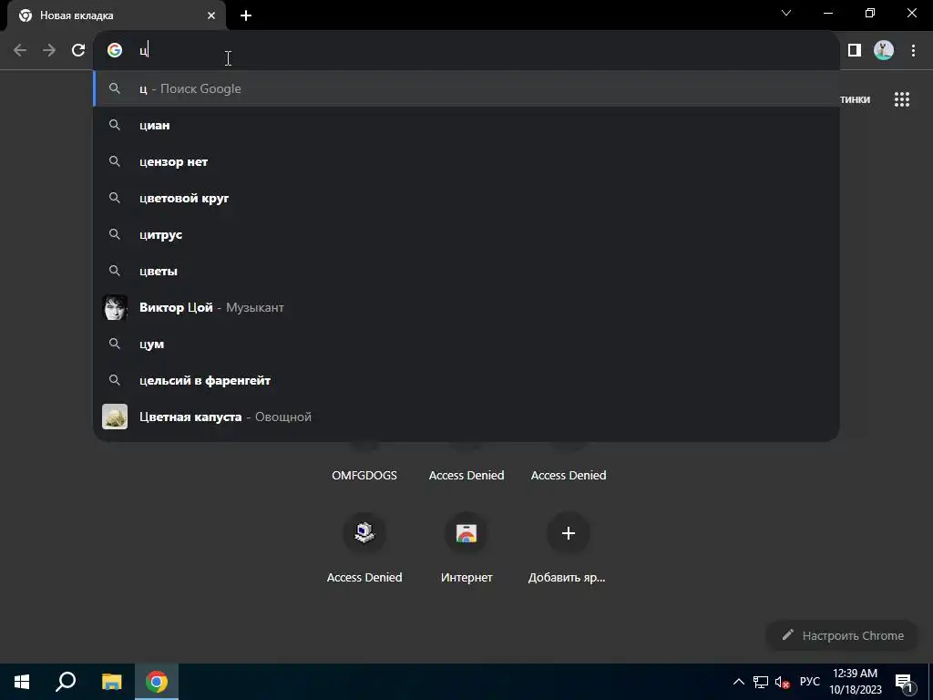Choose the 'цветовой круг' suggestion
This screenshot has width=933, height=700.
[x=466, y=198]
